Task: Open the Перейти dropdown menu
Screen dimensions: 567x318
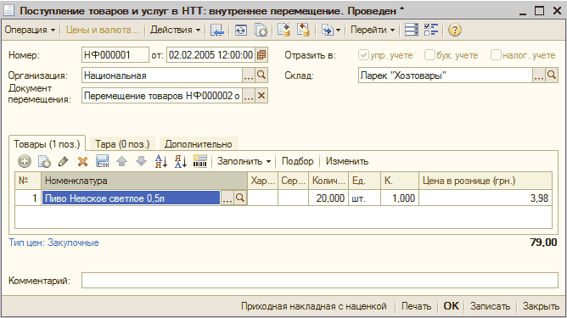Action: tap(372, 30)
